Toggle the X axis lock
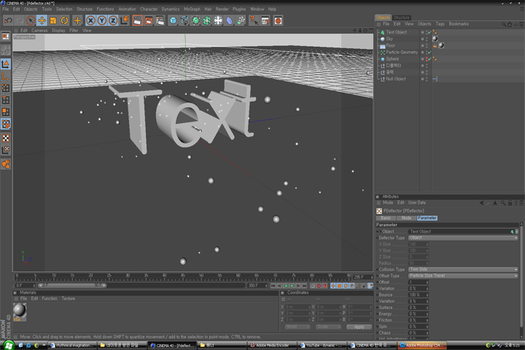Screen dimensions: 525x350 [x=90, y=20]
